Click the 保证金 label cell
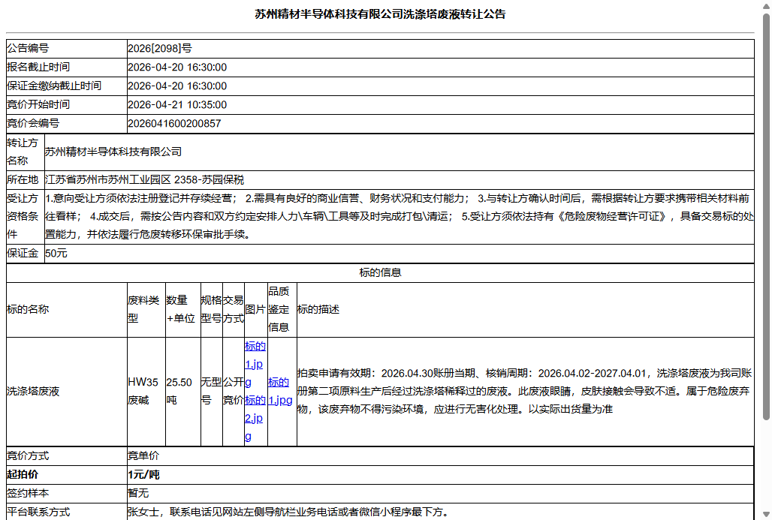 tap(25, 254)
